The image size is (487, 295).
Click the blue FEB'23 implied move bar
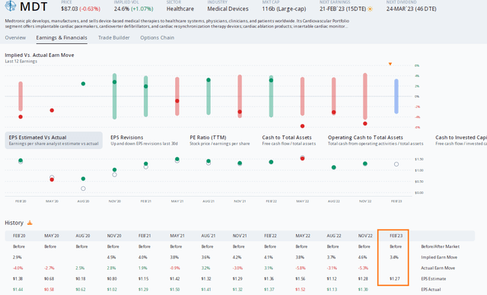pos(396,96)
